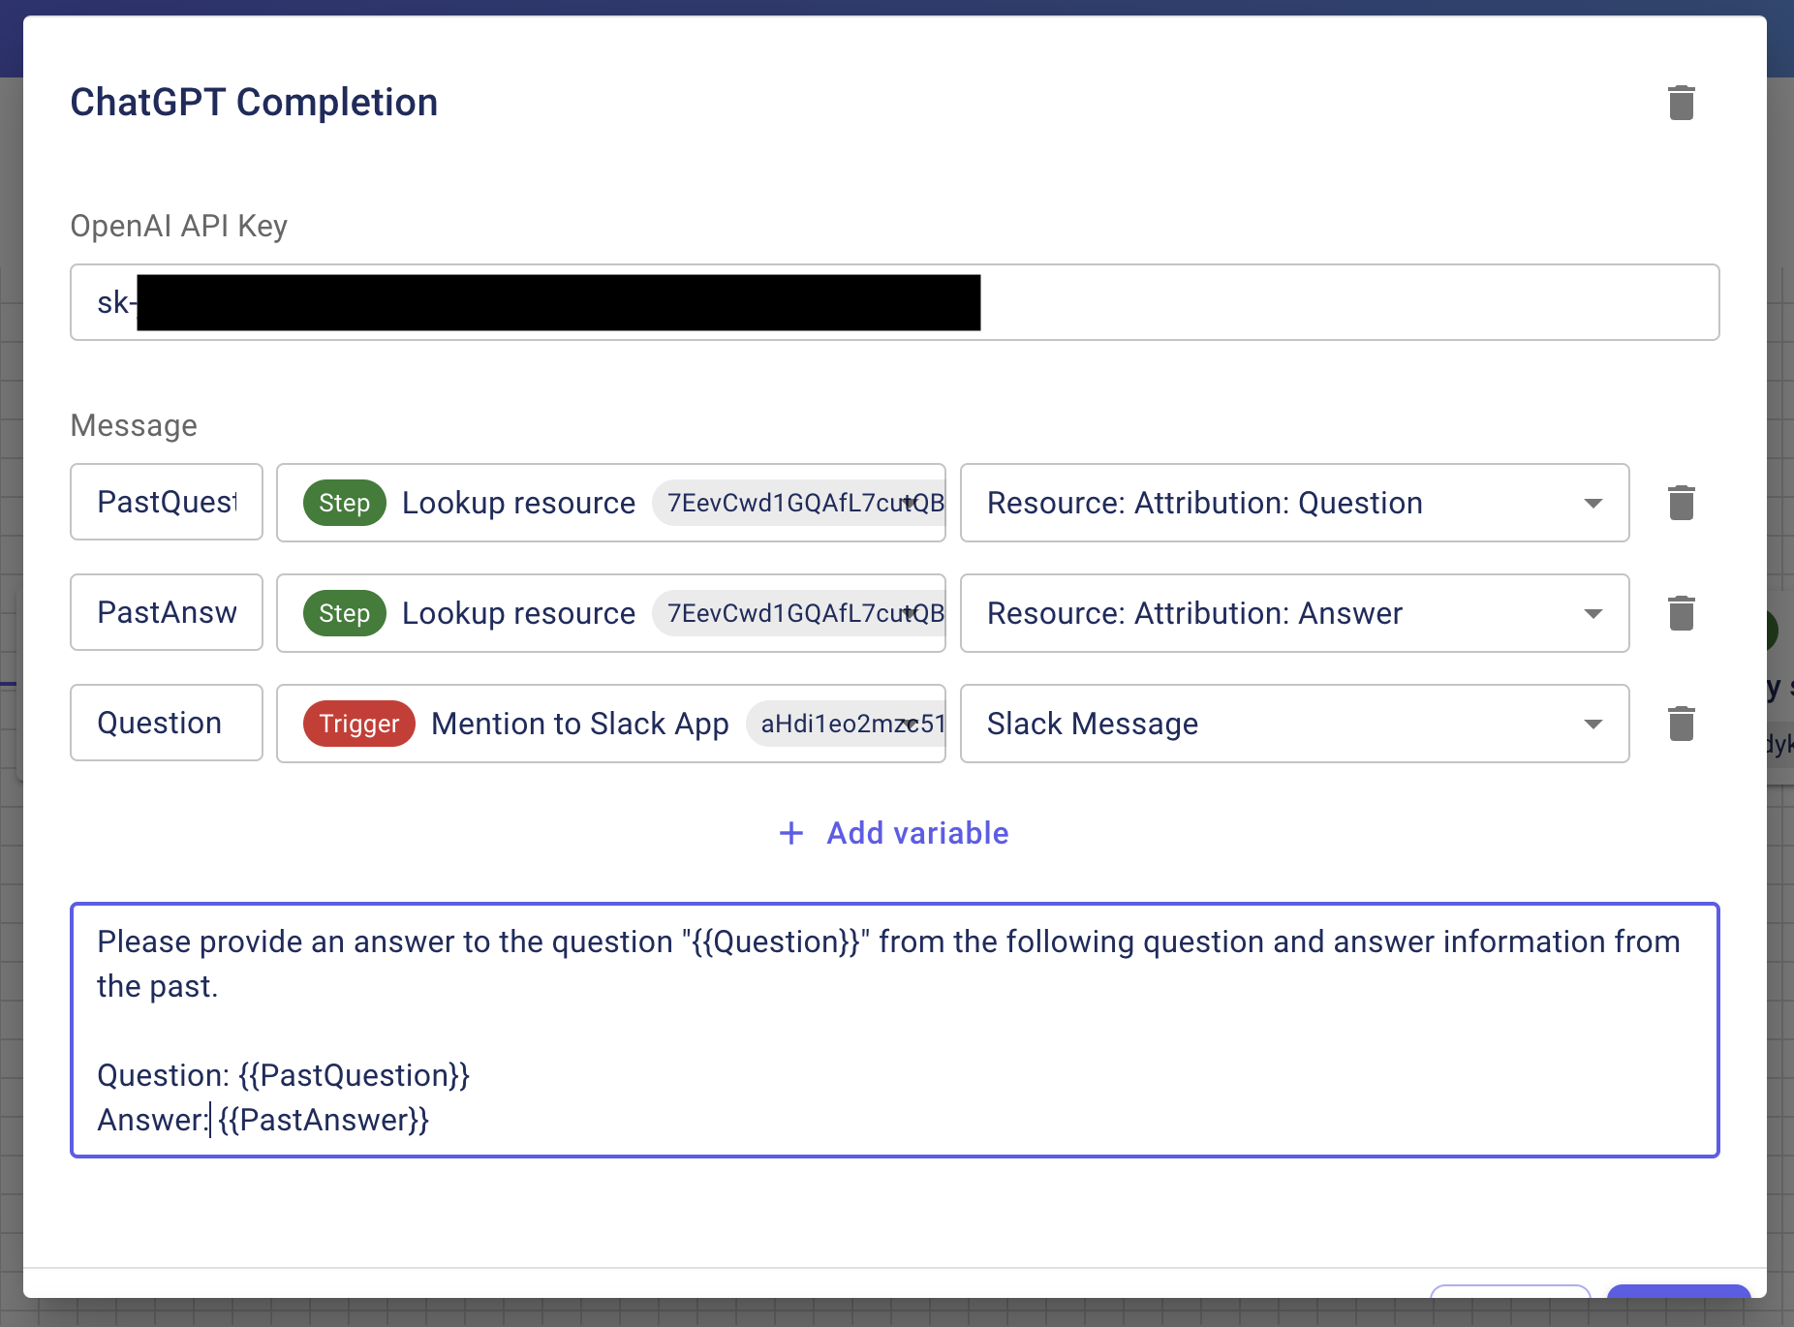Open the PastQuestion Lookup resource step selector

[611, 503]
